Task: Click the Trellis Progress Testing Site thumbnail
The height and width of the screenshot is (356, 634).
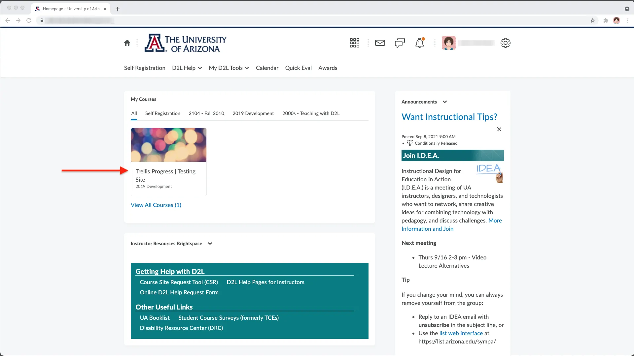Action: 168,145
